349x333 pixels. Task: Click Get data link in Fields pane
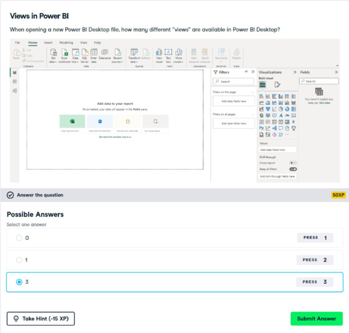click(325, 103)
